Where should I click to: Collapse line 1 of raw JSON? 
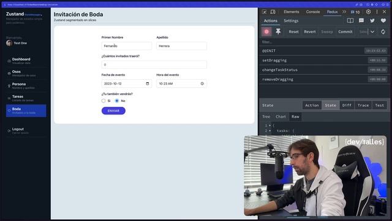tap(269, 125)
